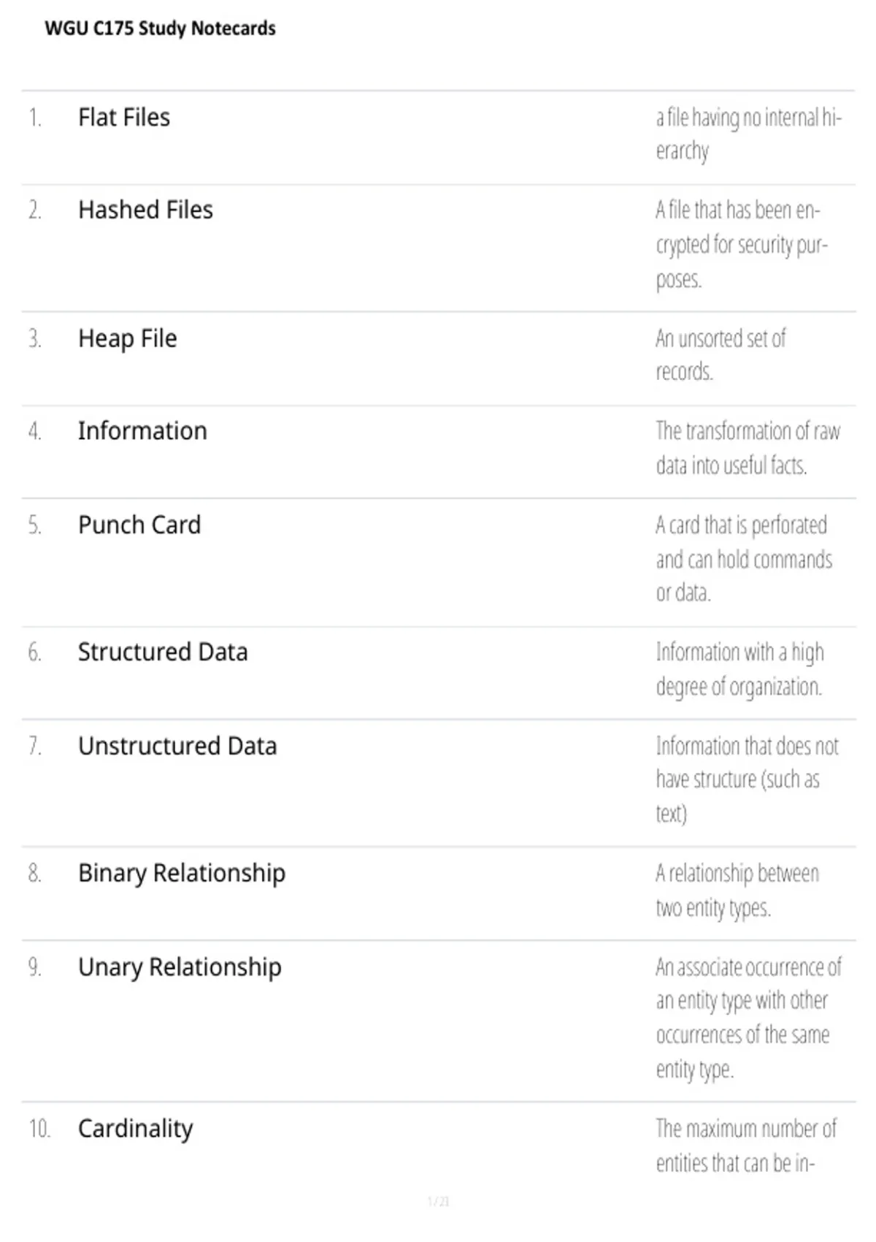The image size is (876, 1242).
Task: Select the Structured Data term
Action: click(163, 652)
